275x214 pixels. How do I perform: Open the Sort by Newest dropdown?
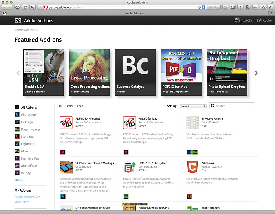[193, 106]
